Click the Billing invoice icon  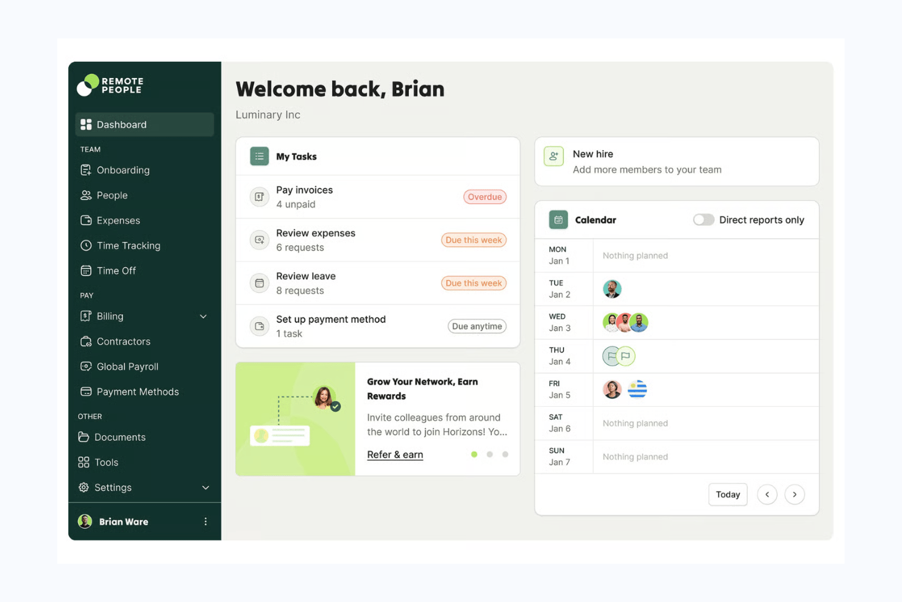click(86, 316)
